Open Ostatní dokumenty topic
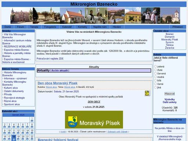 coord(14,91)
